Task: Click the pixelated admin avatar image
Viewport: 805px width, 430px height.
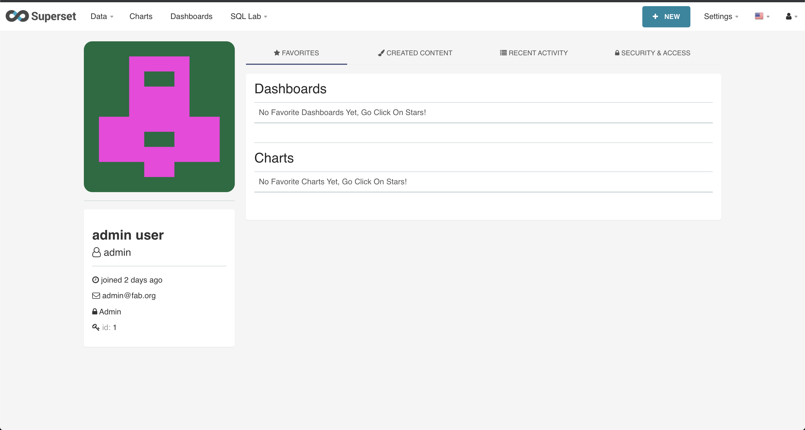Action: point(159,116)
